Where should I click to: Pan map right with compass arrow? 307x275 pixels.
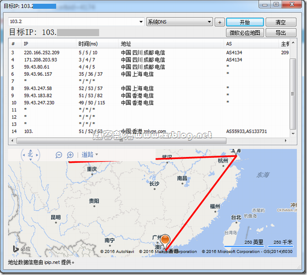[37, 155]
